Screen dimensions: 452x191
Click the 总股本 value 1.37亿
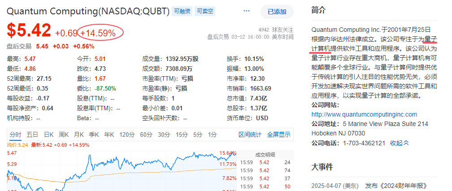coord(259,109)
